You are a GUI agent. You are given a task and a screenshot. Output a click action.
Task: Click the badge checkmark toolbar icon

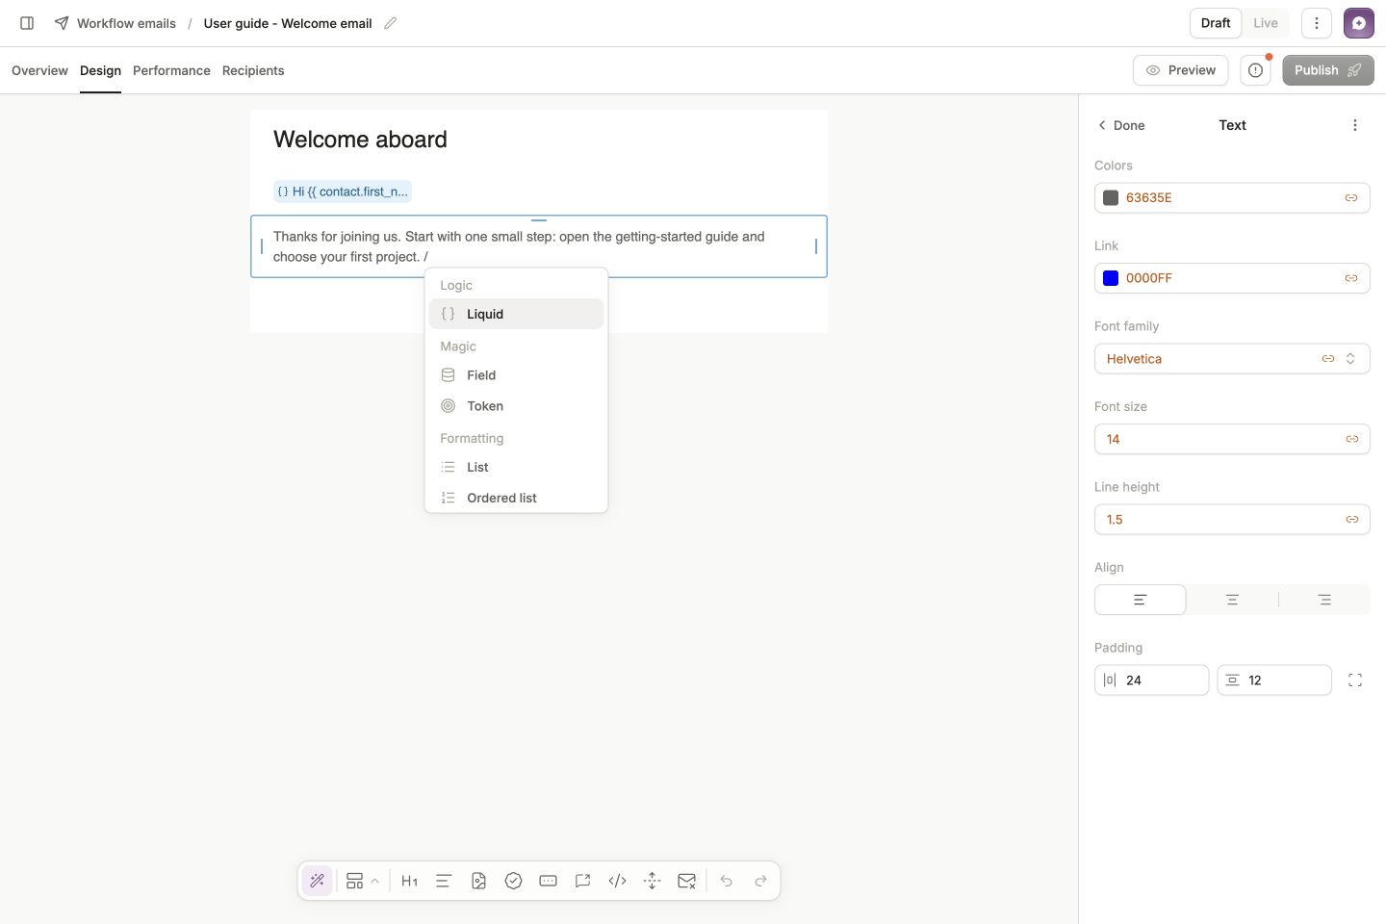point(513,881)
